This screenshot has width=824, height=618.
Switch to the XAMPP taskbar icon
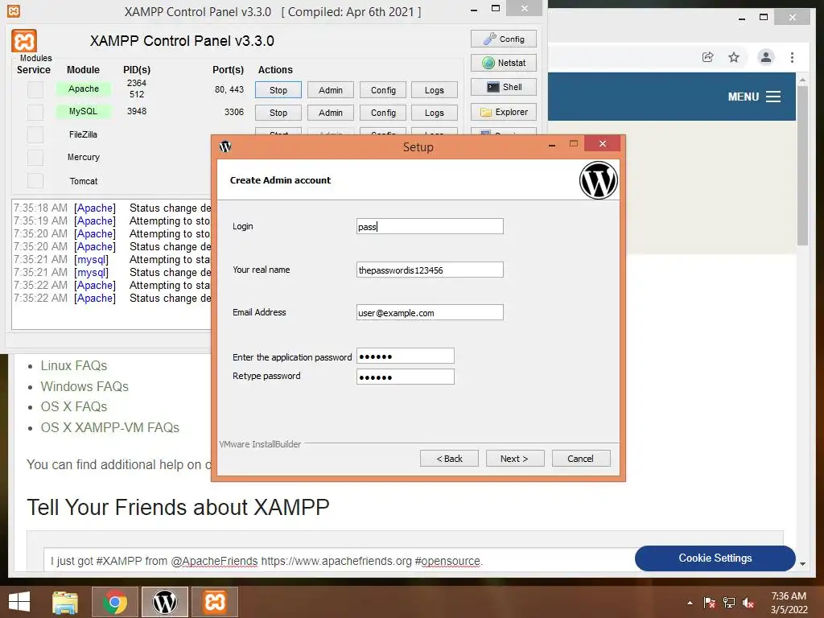point(214,602)
